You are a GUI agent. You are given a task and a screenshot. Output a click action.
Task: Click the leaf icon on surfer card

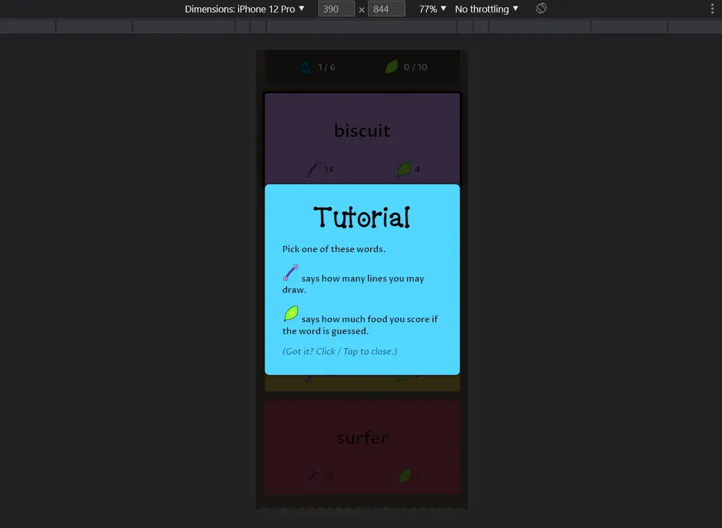(x=404, y=476)
